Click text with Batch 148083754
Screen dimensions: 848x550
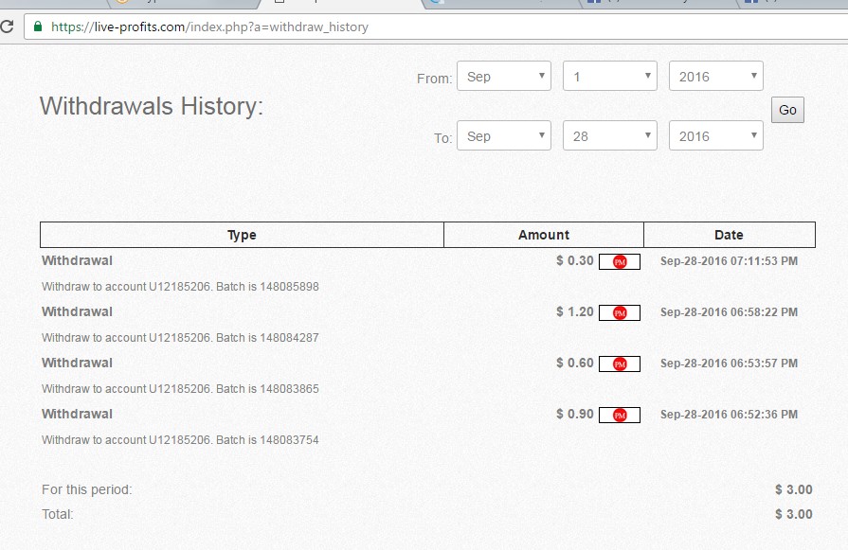(180, 440)
